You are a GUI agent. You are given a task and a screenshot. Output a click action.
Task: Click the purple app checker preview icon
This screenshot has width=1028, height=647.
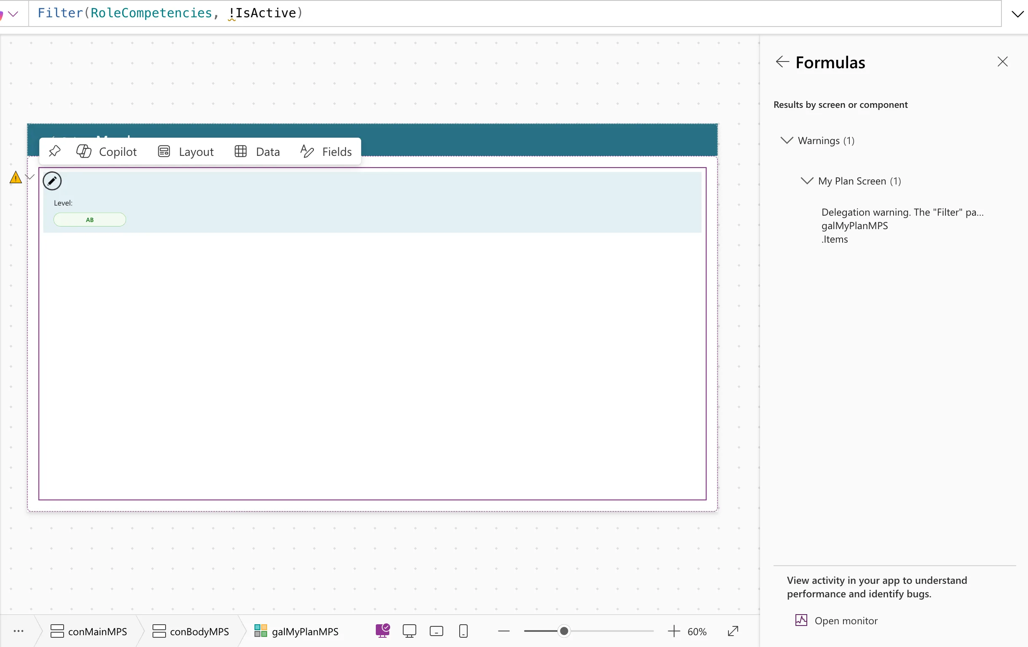(383, 631)
